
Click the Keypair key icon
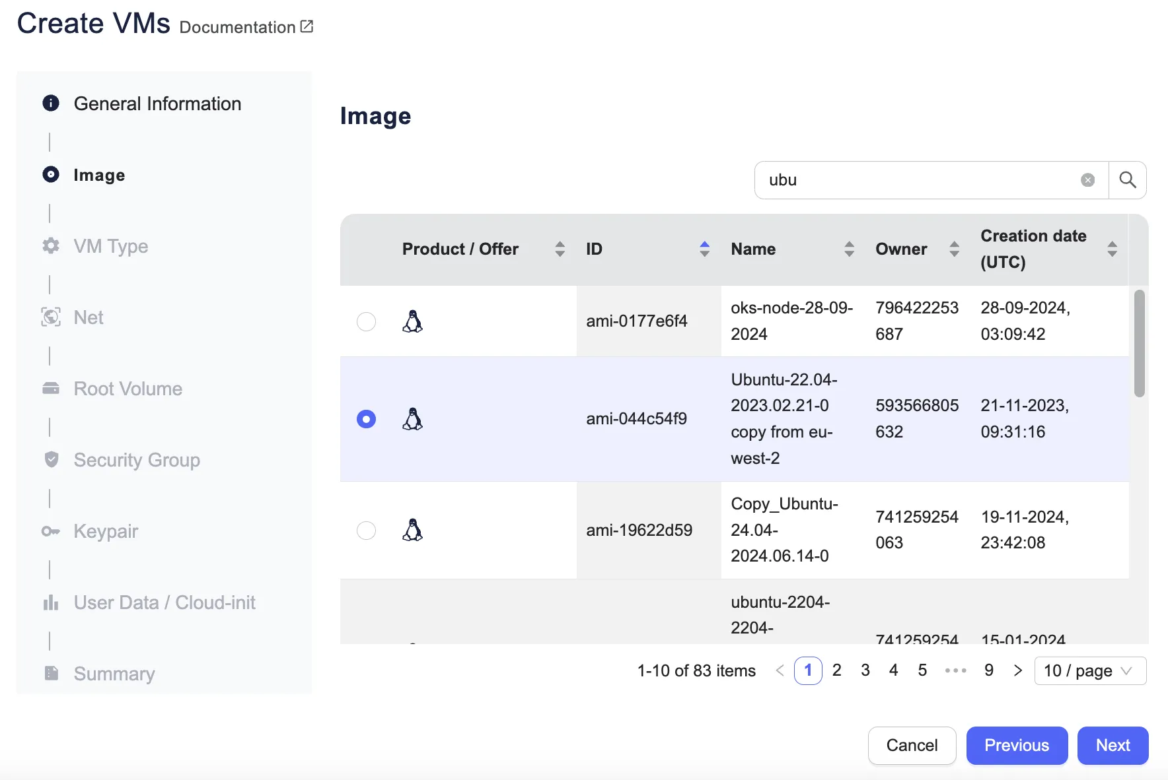point(51,531)
